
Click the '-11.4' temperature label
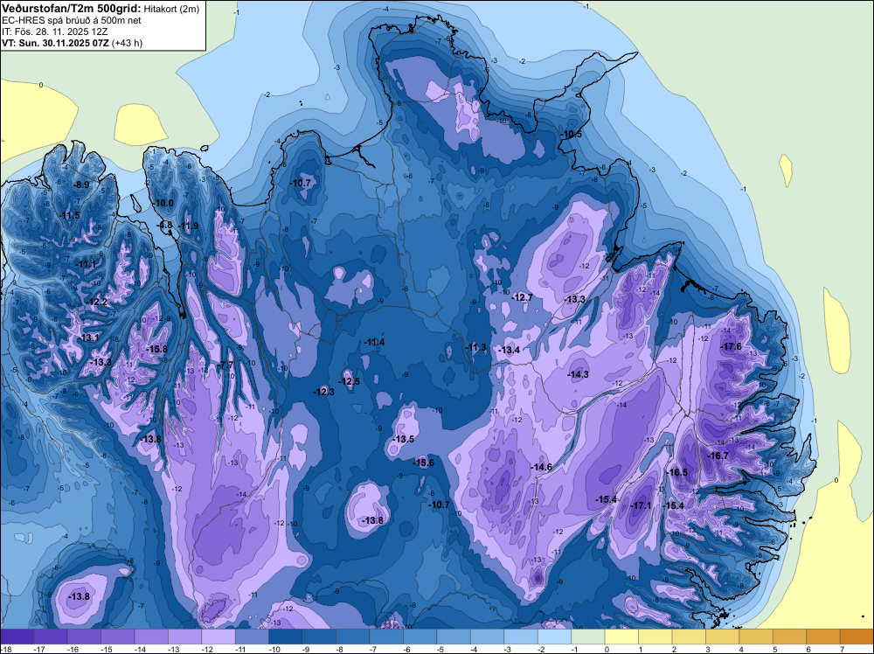tap(375, 342)
